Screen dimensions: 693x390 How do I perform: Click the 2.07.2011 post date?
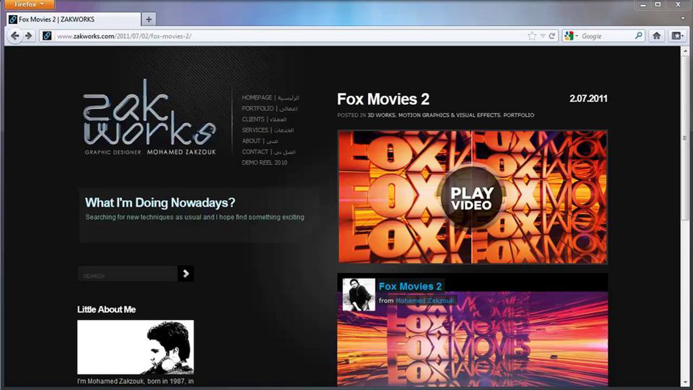(588, 99)
